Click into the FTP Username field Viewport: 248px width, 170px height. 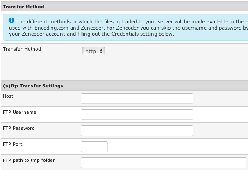tap(137, 115)
